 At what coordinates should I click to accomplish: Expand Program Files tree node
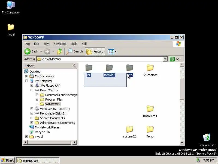pos(37,99)
